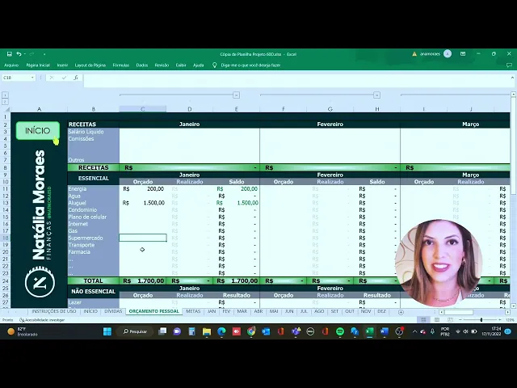Open the INÍCIO sheet tab

pyautogui.click(x=90, y=311)
